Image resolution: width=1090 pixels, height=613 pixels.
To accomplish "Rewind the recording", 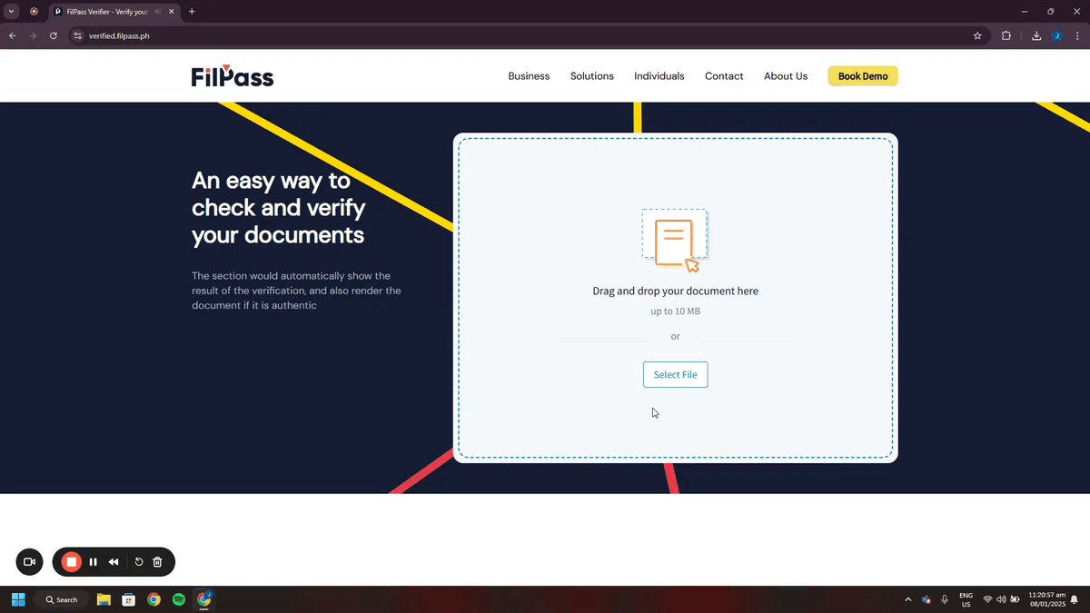I will (114, 562).
